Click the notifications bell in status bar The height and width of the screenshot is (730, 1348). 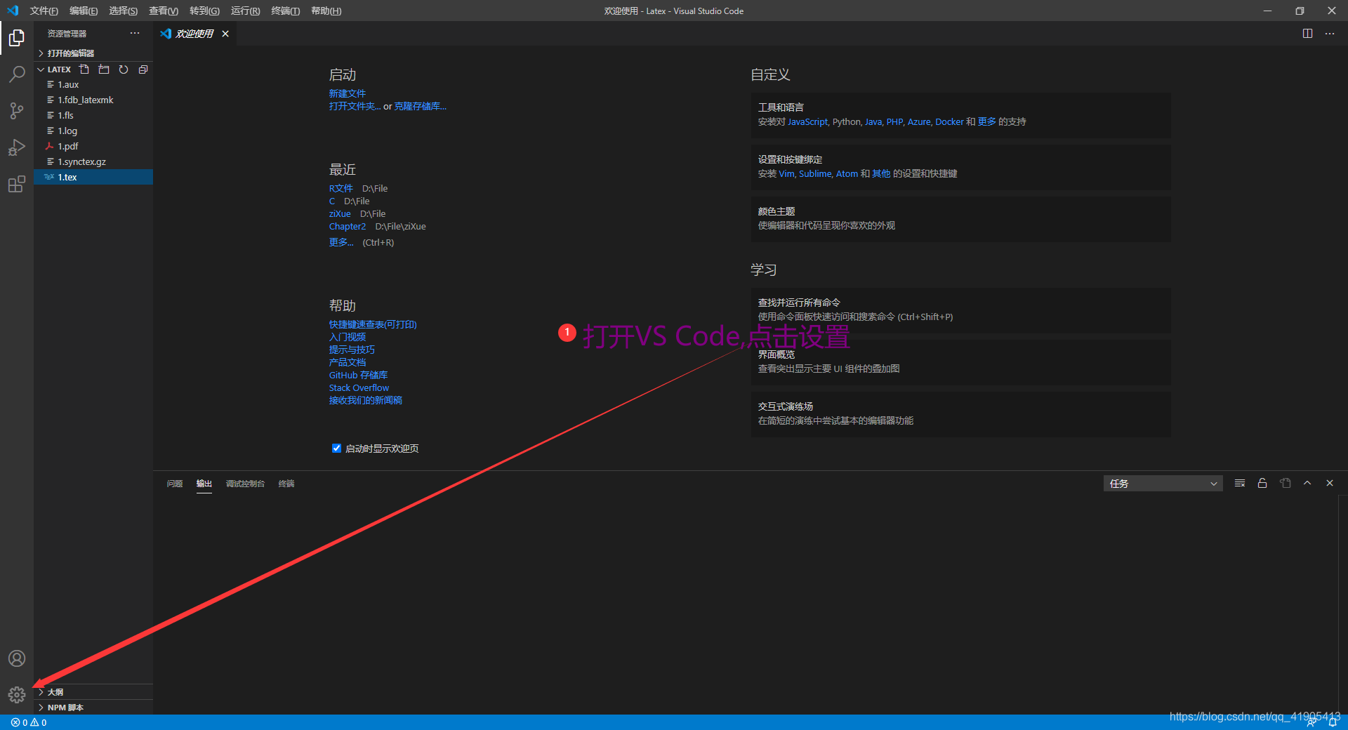coord(1332,722)
